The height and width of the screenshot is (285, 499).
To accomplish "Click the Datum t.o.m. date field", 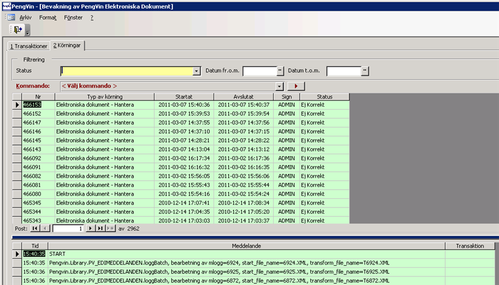I will click(x=344, y=71).
